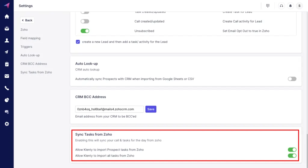Click the Klenty logo icon
The height and width of the screenshot is (168, 308).
pos(7,5)
